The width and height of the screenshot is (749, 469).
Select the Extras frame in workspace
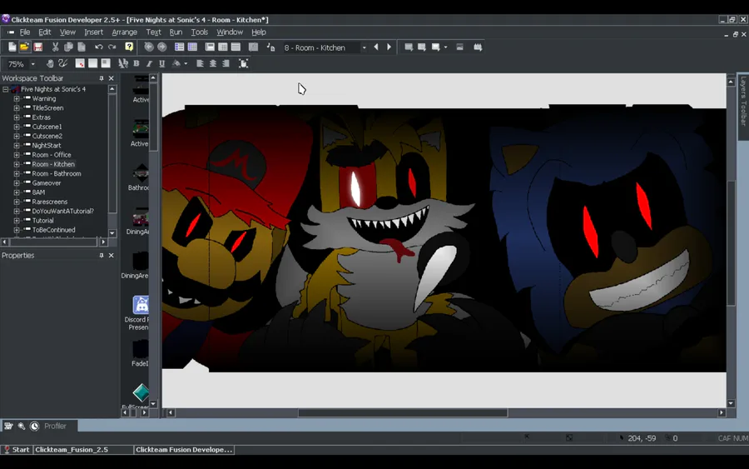(41, 117)
